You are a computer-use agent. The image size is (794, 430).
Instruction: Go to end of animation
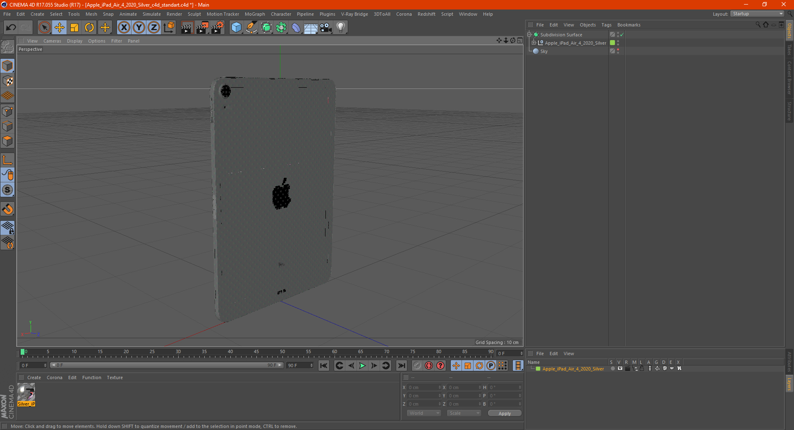click(401, 365)
